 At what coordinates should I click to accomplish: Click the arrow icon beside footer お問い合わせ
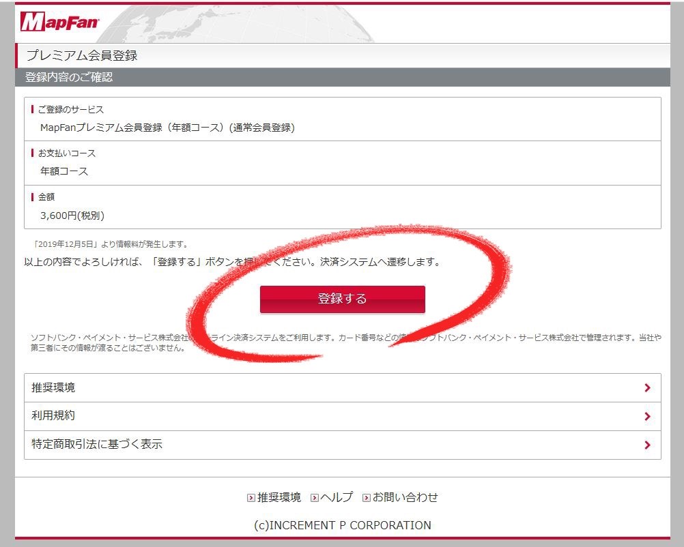click(x=367, y=498)
